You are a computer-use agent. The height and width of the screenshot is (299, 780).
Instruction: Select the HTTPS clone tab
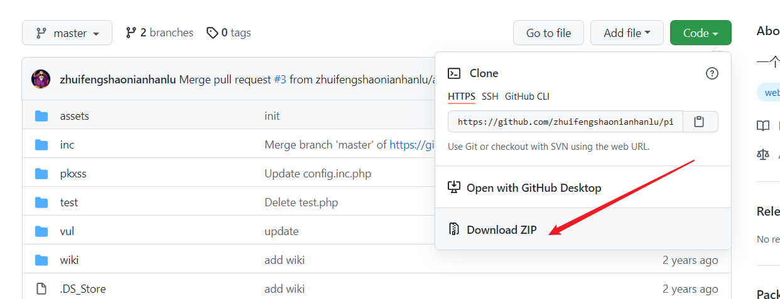[x=462, y=97]
